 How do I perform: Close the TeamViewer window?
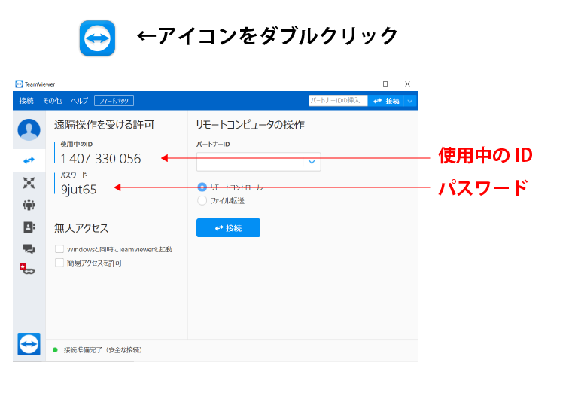tap(407, 84)
